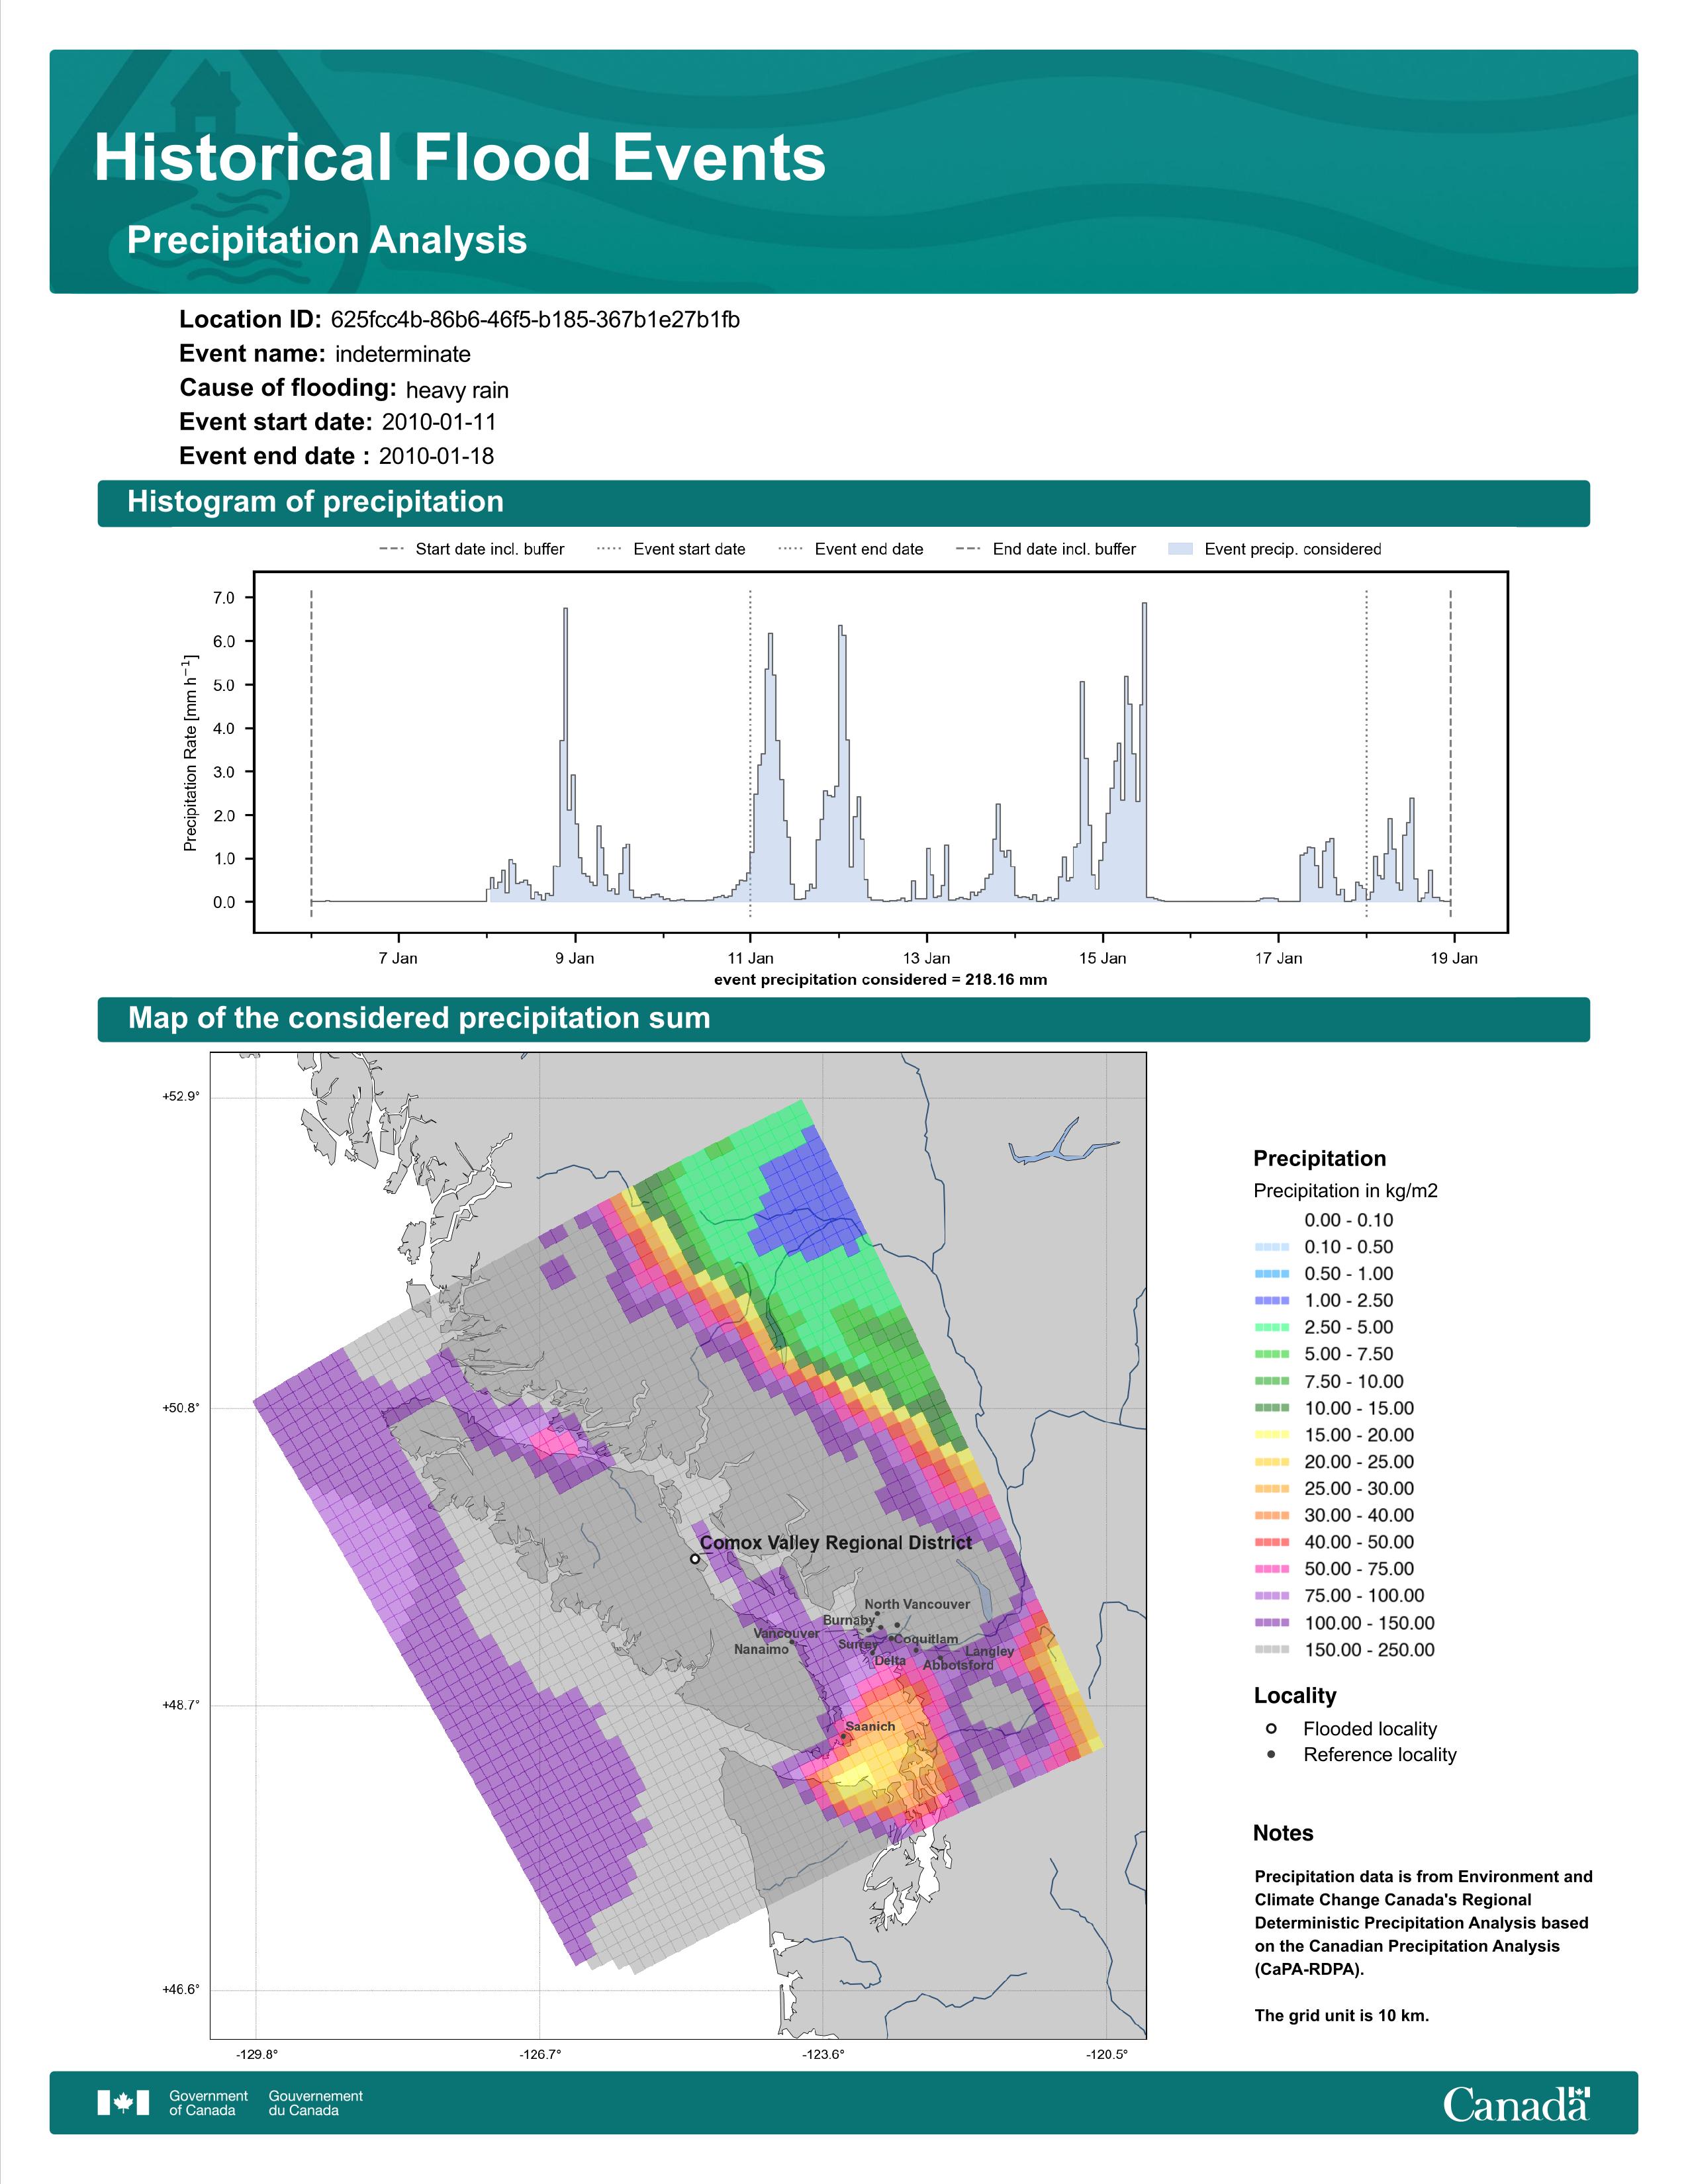This screenshot has width=1688, height=2184.
Task: Click the Flooded locality circle legend marker
Action: (1271, 1729)
